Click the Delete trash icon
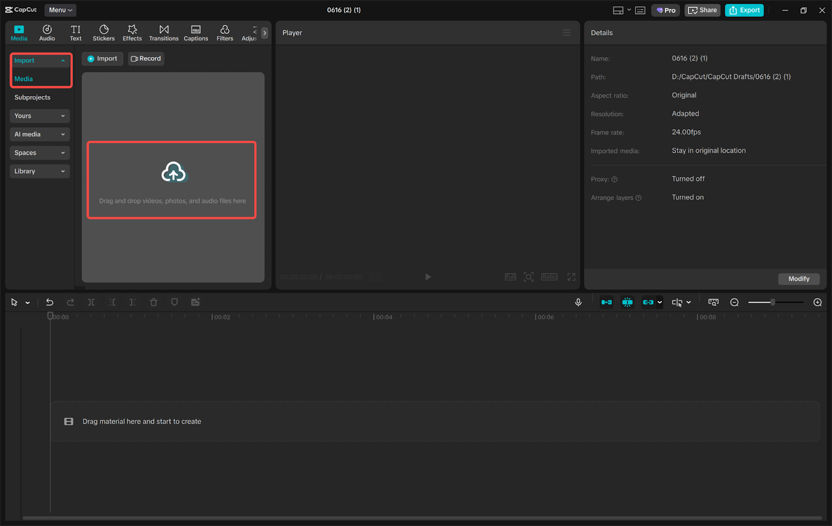 [x=153, y=302]
